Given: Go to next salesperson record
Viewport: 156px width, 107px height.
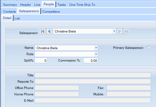Looking at the screenshot, I should coord(120,31).
